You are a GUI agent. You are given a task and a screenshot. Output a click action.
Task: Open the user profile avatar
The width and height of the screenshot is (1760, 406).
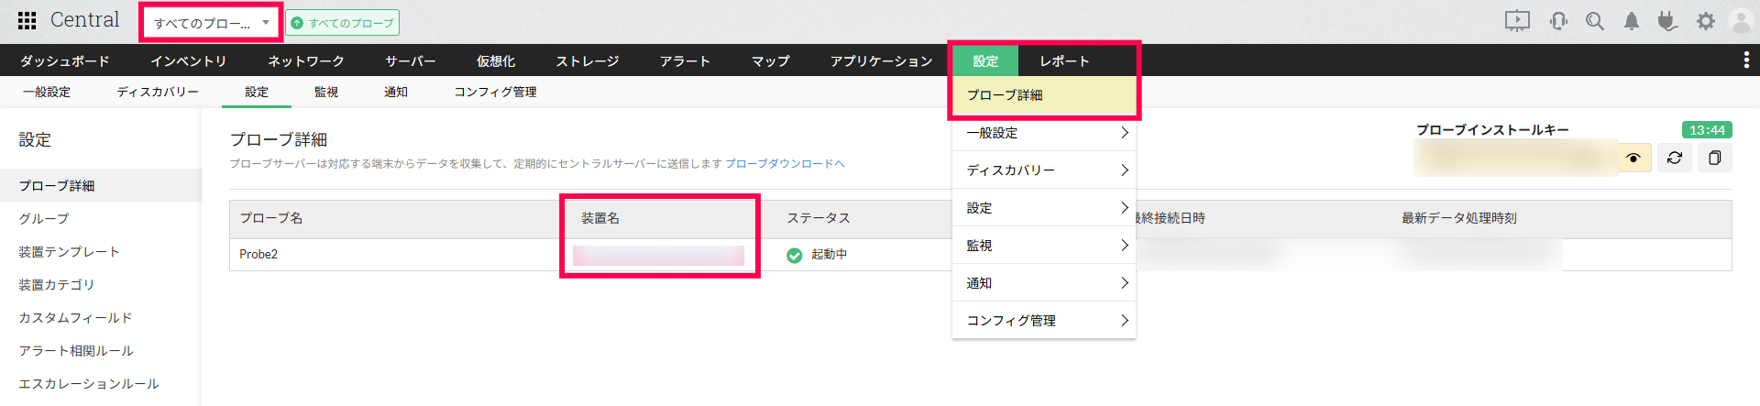pos(1741,21)
